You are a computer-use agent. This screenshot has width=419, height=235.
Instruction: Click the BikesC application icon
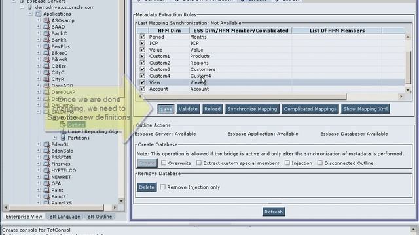coord(46,53)
